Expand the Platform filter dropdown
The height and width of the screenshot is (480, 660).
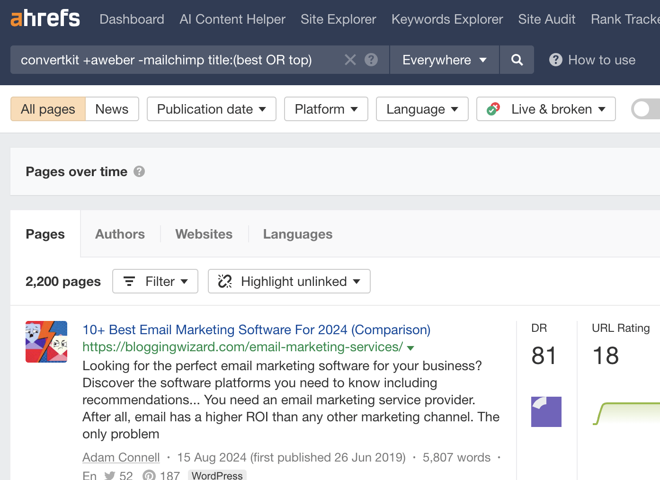[x=326, y=109]
